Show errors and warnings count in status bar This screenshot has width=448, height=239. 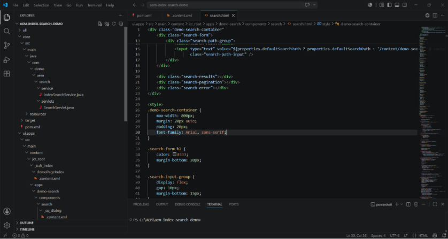pyautogui.click(x=20, y=236)
